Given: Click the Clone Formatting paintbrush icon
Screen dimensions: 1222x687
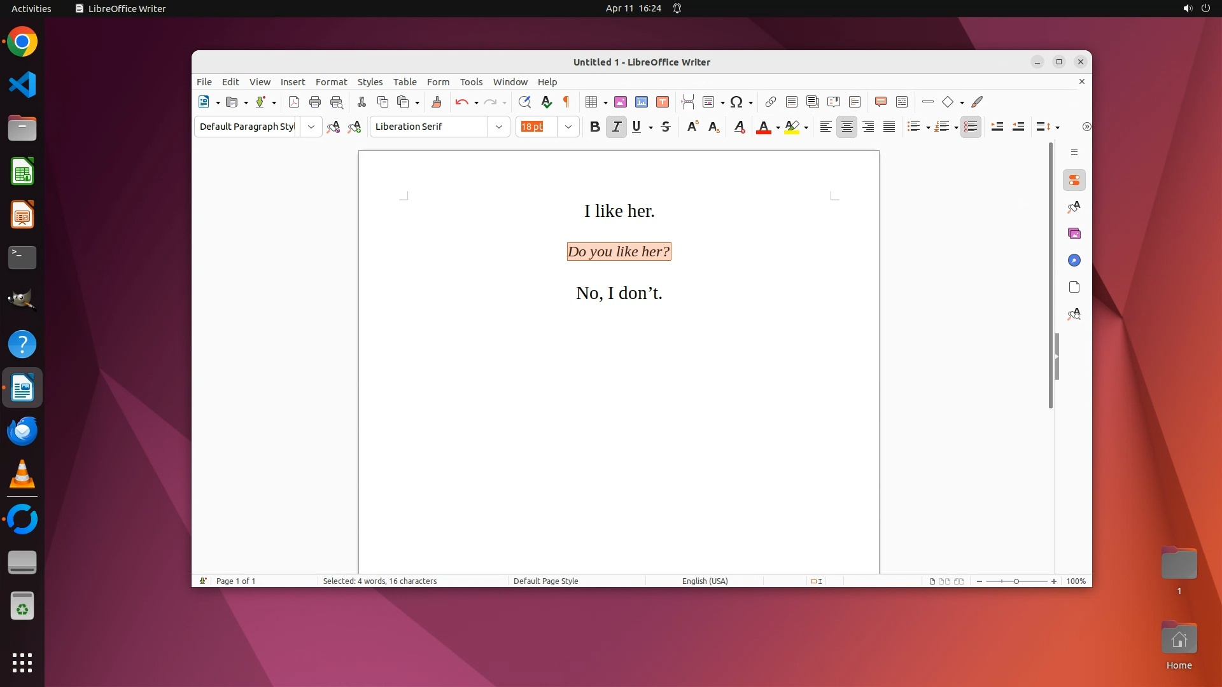Looking at the screenshot, I should click(x=437, y=102).
